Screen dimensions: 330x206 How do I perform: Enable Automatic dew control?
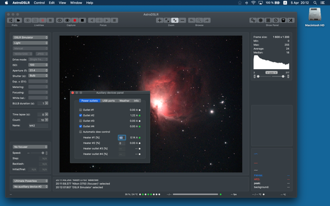pyautogui.click(x=81, y=132)
